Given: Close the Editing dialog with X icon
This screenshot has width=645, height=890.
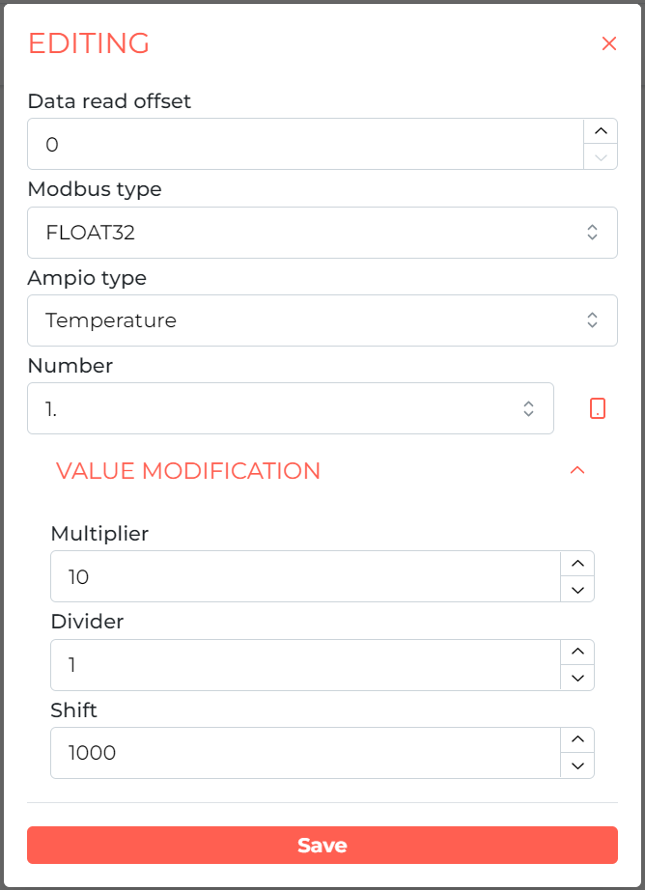Looking at the screenshot, I should tap(608, 43).
